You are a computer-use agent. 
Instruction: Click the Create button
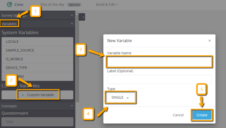pyautogui.click(x=202, y=115)
